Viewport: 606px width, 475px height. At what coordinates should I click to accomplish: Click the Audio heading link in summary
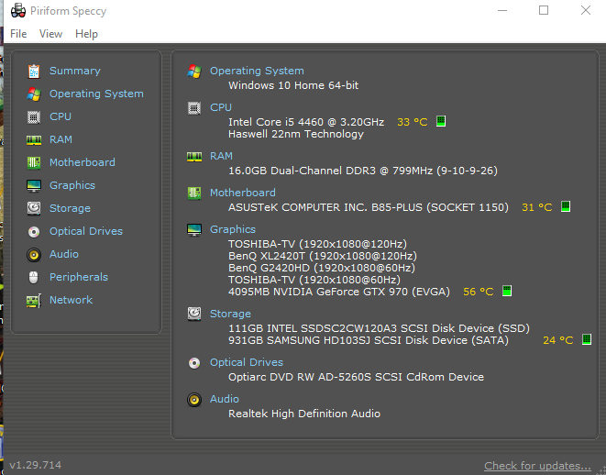(225, 399)
